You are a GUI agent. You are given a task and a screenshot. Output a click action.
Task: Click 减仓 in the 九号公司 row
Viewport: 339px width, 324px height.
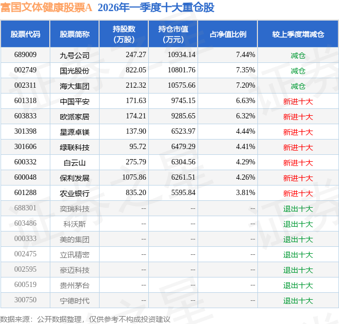point(298,55)
